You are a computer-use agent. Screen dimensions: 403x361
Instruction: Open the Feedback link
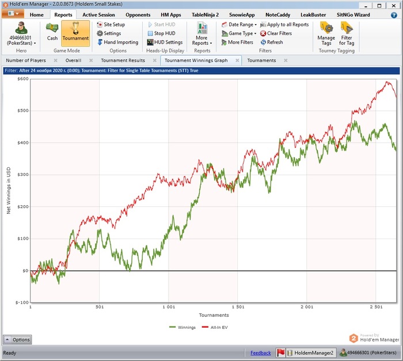pyautogui.click(x=261, y=353)
